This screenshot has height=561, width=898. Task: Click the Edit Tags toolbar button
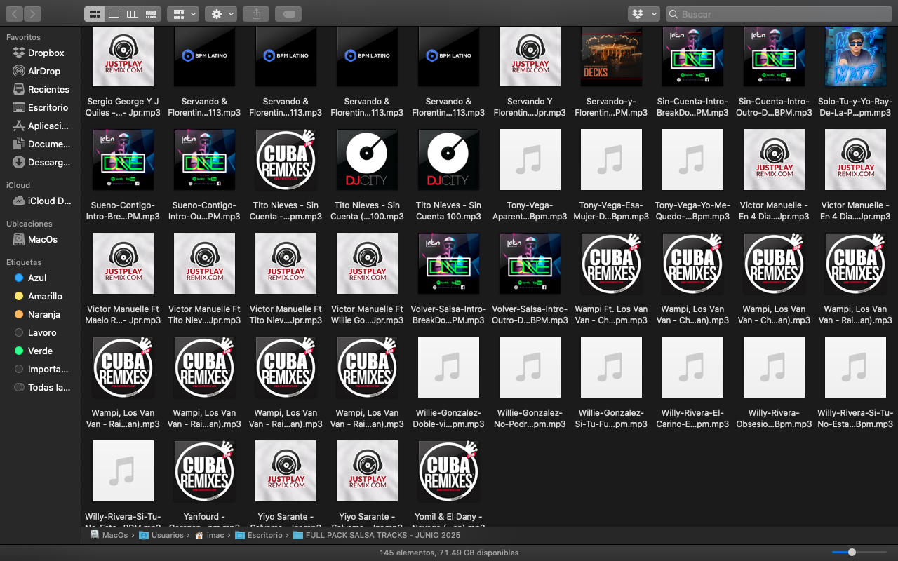pyautogui.click(x=288, y=14)
